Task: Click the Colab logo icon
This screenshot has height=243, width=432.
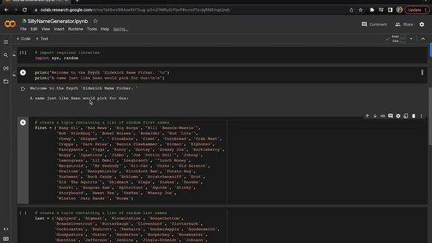Action: [x=10, y=24]
